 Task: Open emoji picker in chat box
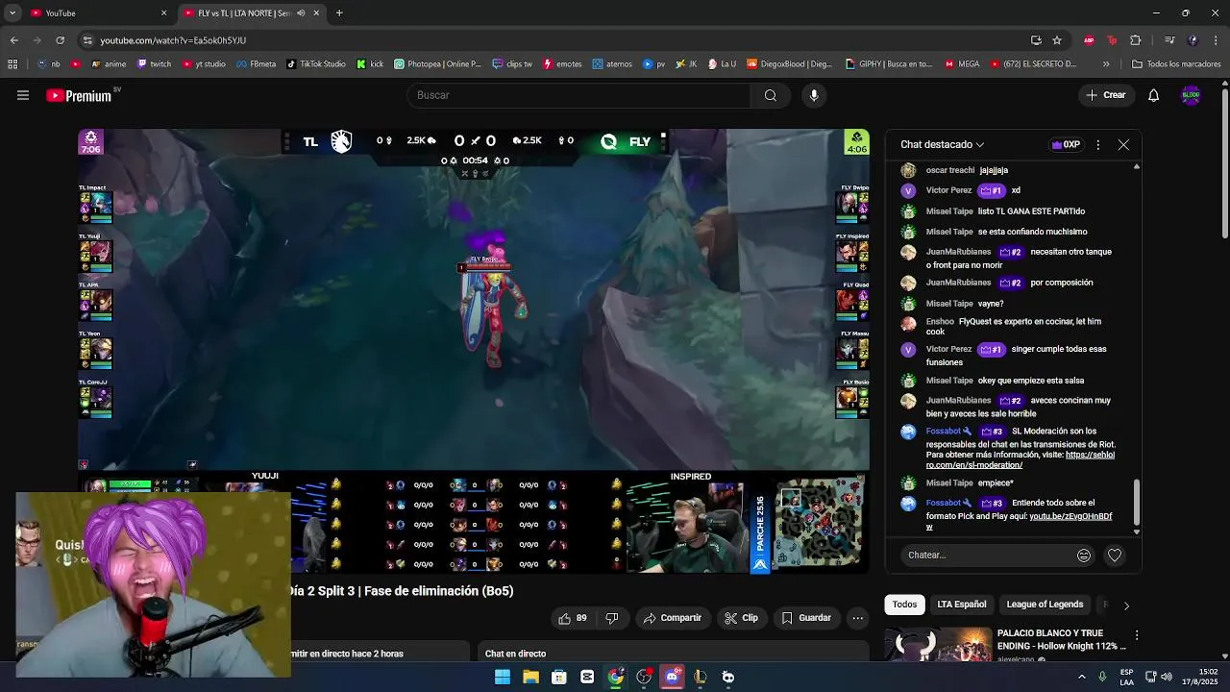[1084, 555]
